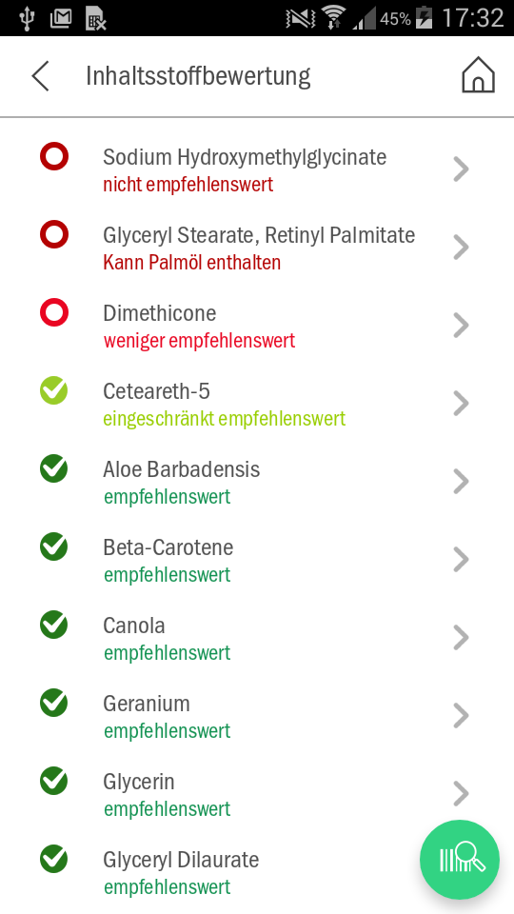Expand Sodium Hydroxymethylglycinate details chevron

tap(461, 169)
